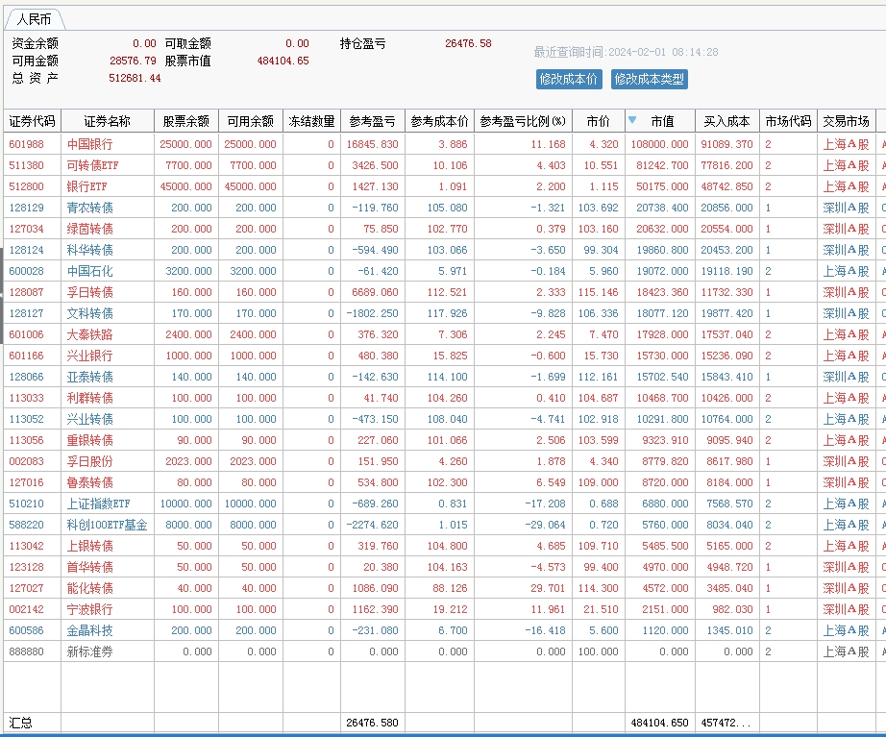886x737 pixels.
Task: Select the 新标准券 row
Action: [89, 651]
